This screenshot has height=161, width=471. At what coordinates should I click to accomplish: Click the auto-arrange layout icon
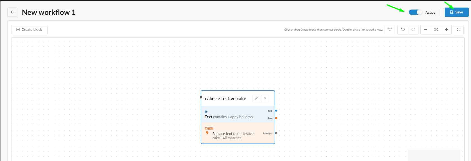(390, 29)
